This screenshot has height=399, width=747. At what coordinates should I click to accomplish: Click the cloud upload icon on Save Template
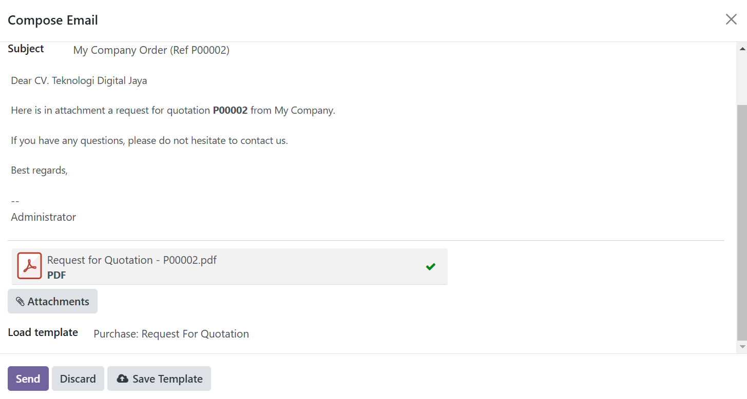coord(122,379)
